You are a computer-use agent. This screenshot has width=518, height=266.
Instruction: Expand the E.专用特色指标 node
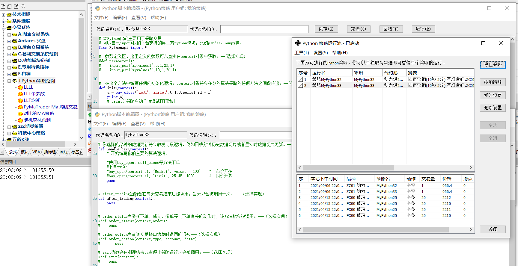9,67
